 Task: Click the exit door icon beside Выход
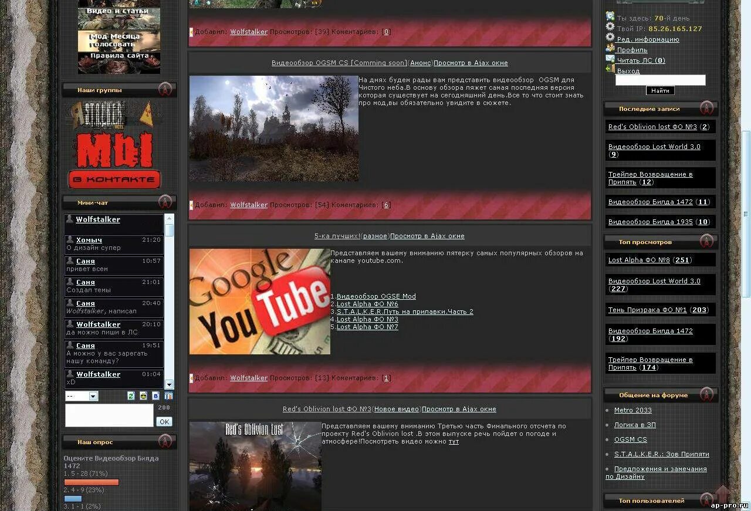coord(610,69)
